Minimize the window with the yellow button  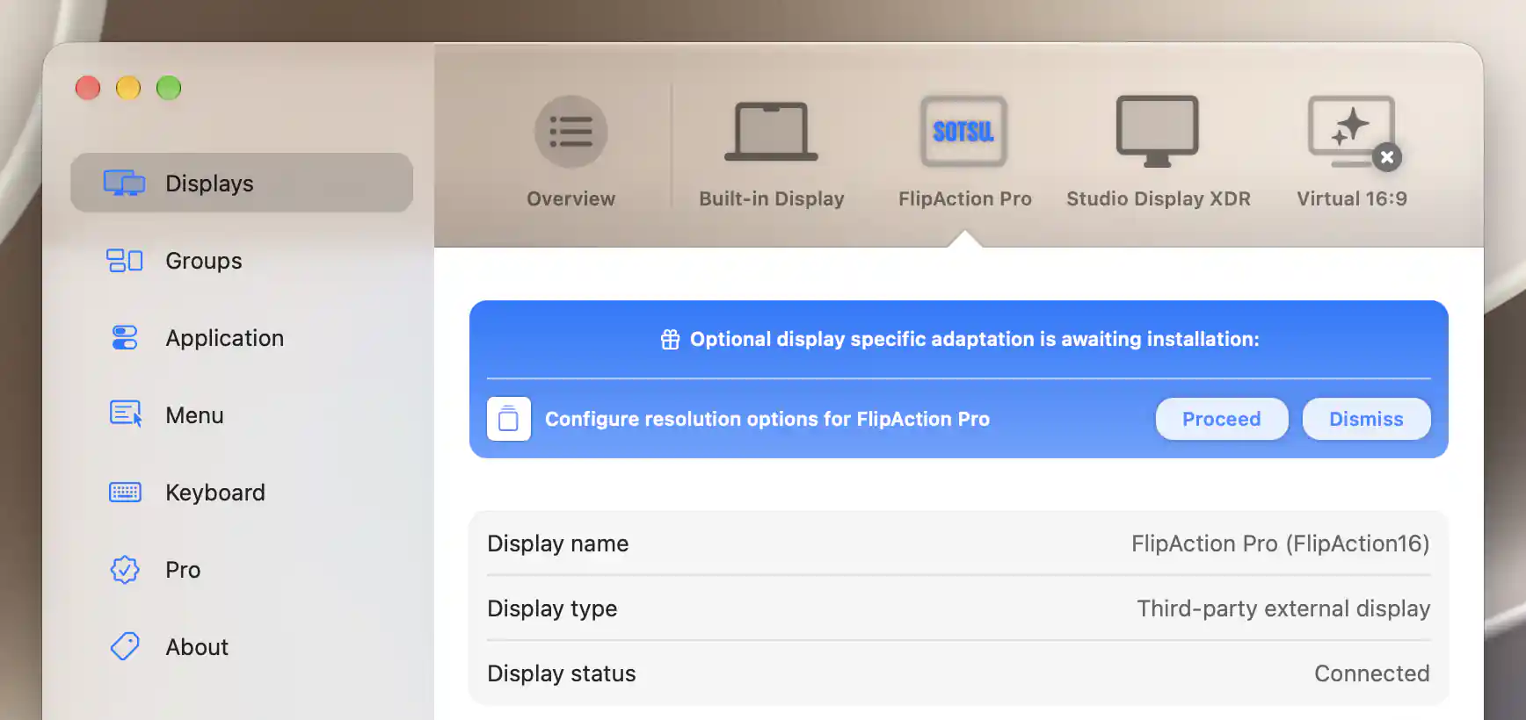click(128, 88)
